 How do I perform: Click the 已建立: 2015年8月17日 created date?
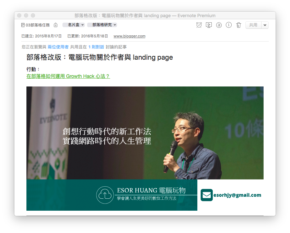pos(42,36)
